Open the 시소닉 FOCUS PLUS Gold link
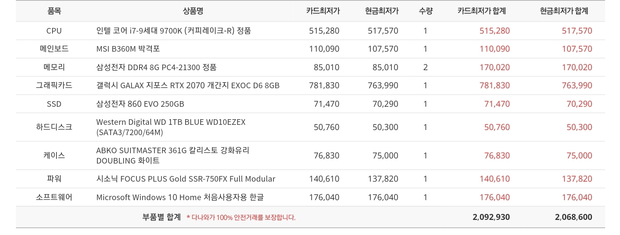This screenshot has height=235, width=620. pos(186,179)
